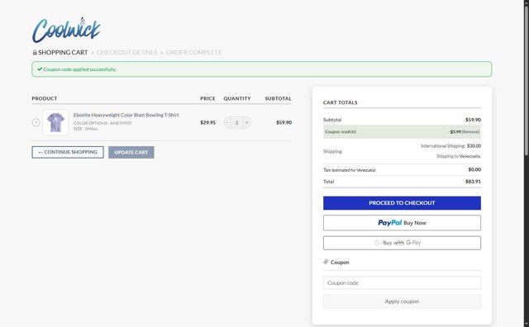Click the Update Cart button
Viewport: 529px width, 327px height.
(x=131, y=153)
